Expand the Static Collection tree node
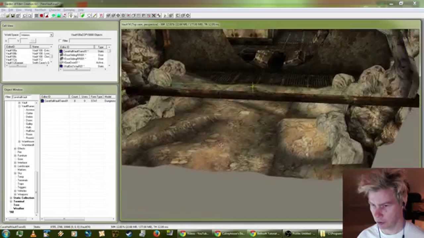The image size is (424, 238). [x=11, y=198]
